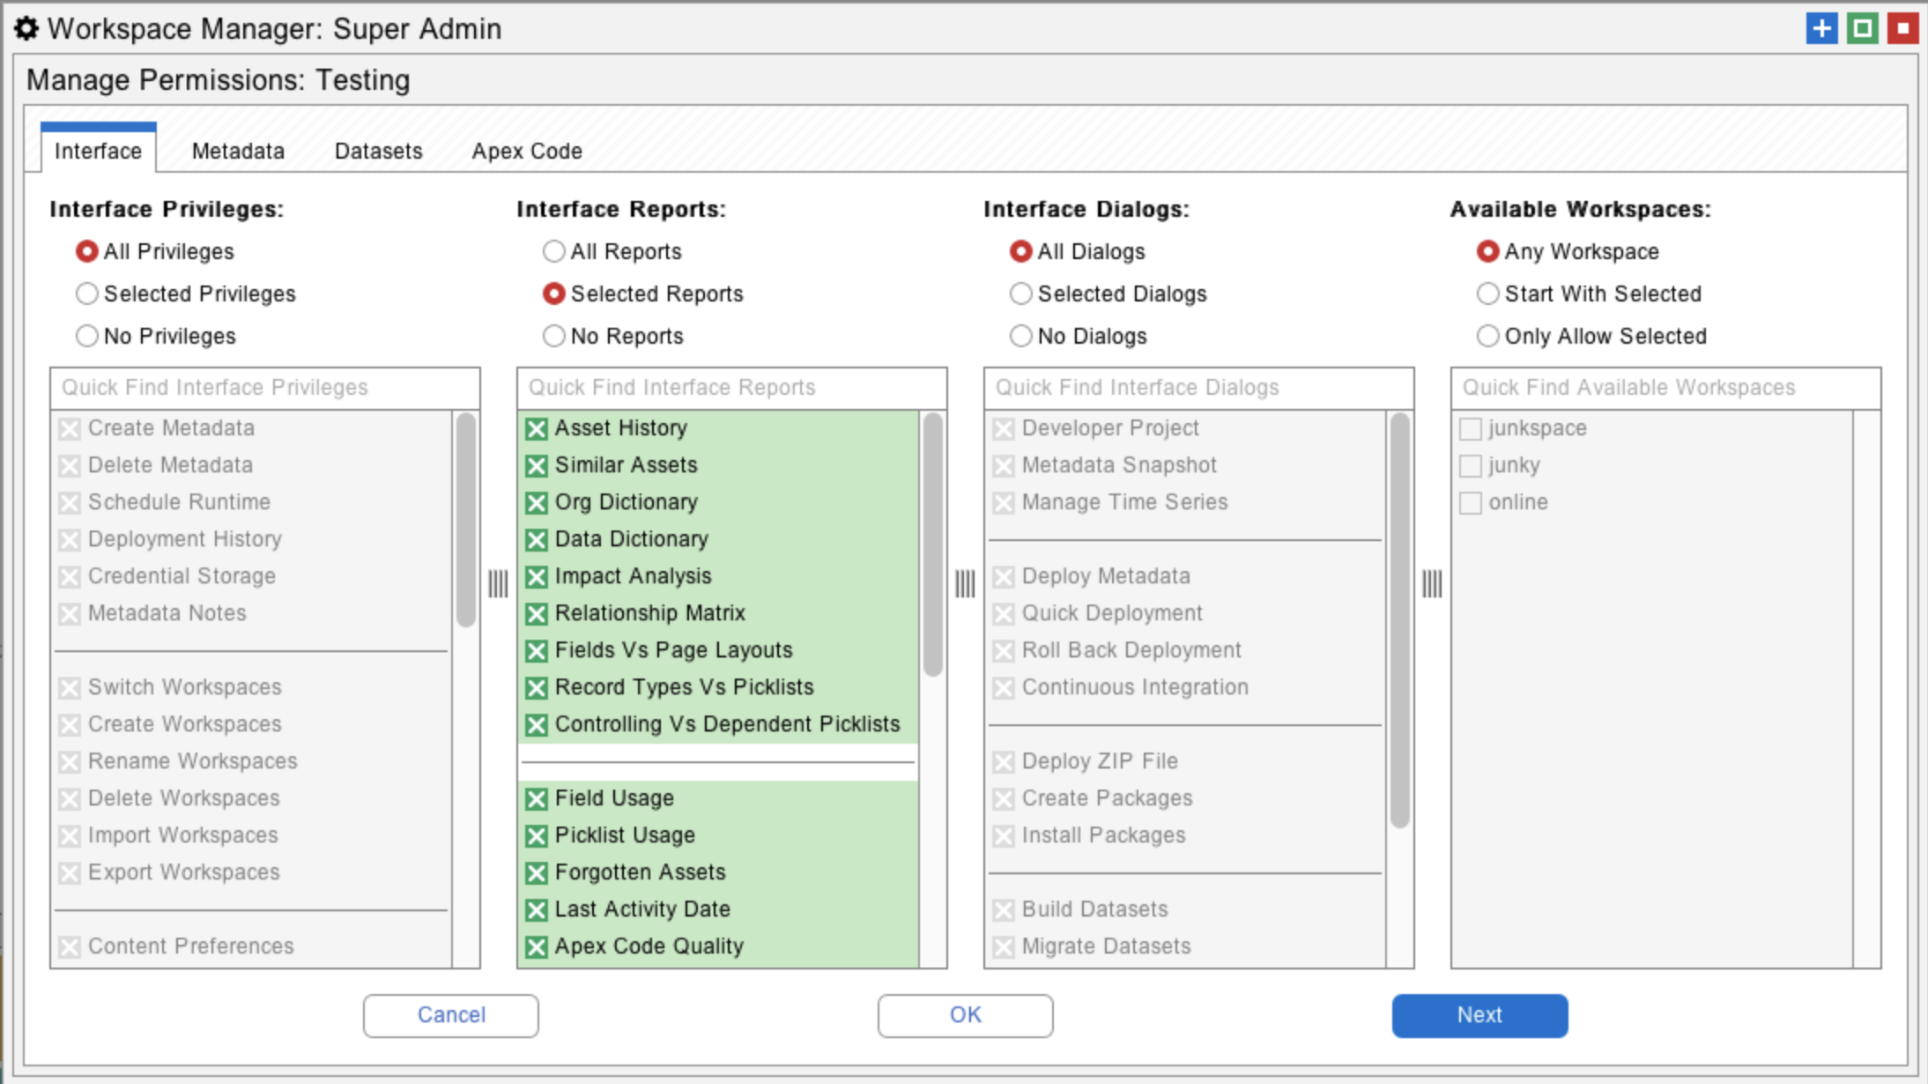This screenshot has width=1928, height=1084.
Task: Click the Quick Find Interface Reports field
Action: 732,388
